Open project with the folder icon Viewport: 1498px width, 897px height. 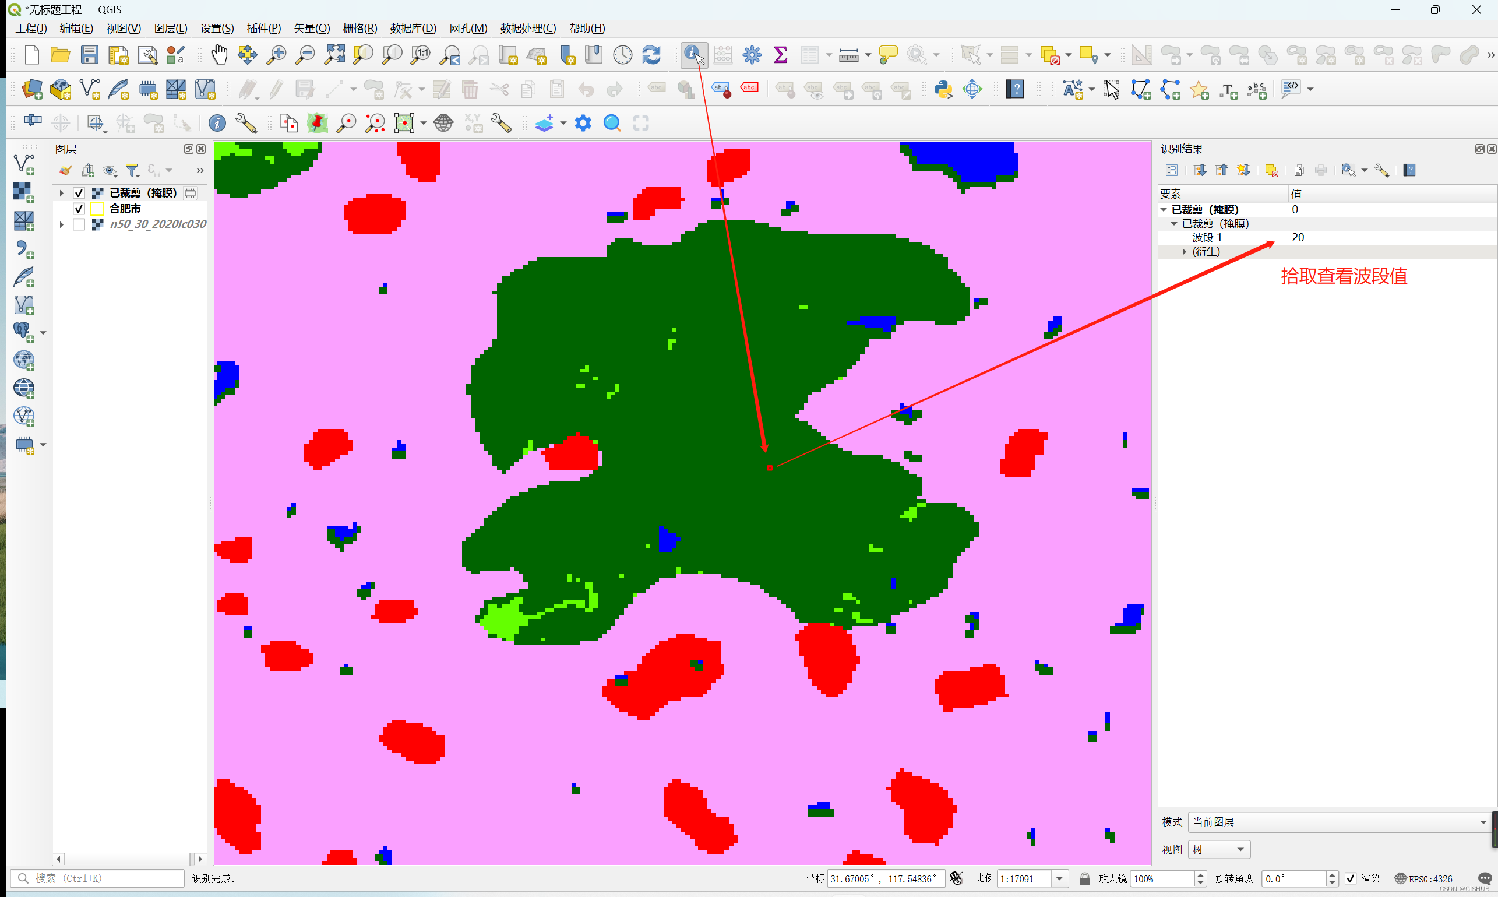[60, 55]
